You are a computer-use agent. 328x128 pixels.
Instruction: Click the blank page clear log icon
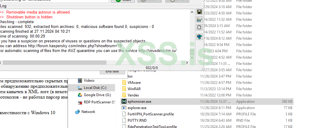click(199, 27)
